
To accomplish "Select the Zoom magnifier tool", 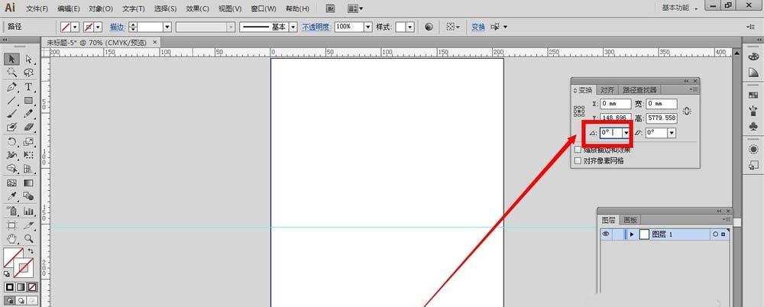I will pyautogui.click(x=29, y=239).
